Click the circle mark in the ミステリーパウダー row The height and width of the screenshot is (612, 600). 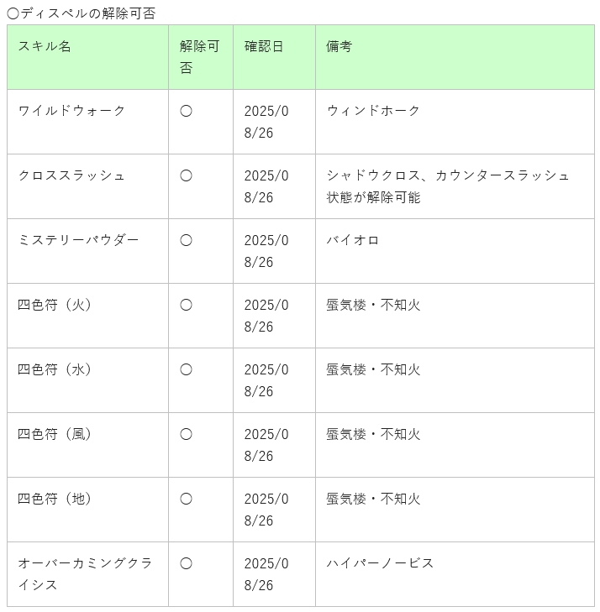[186, 240]
